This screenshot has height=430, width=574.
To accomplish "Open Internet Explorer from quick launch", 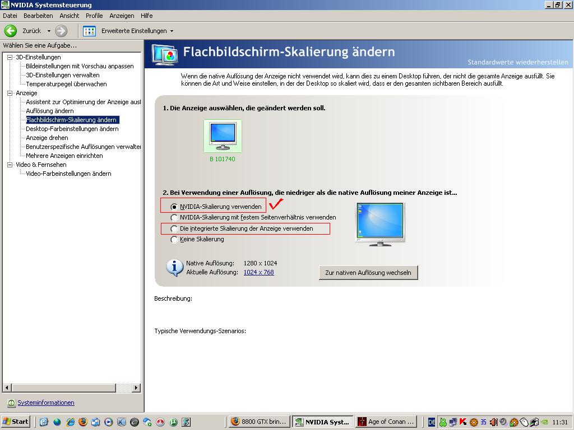I will (x=70, y=422).
